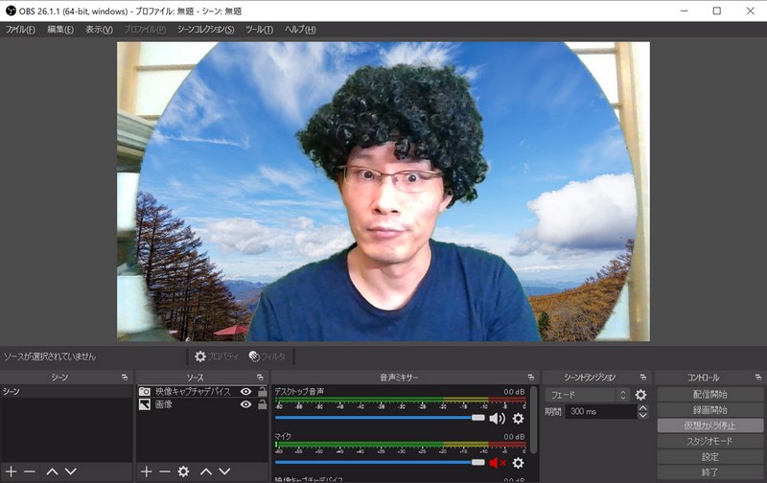767x483 pixels.
Task: Pop out the シーン dock
Action: click(125, 378)
